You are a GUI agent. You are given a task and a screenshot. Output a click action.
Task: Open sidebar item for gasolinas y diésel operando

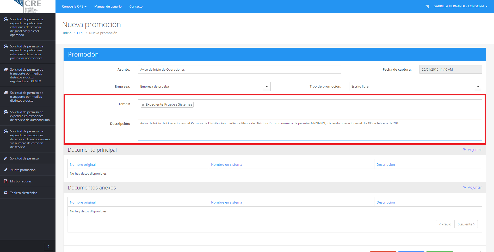click(28, 27)
